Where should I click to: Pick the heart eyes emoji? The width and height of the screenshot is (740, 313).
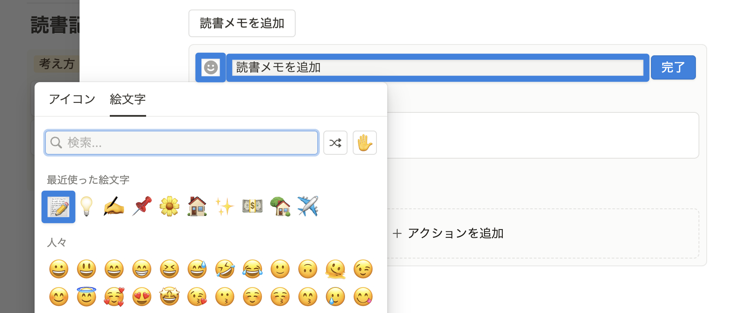click(142, 297)
